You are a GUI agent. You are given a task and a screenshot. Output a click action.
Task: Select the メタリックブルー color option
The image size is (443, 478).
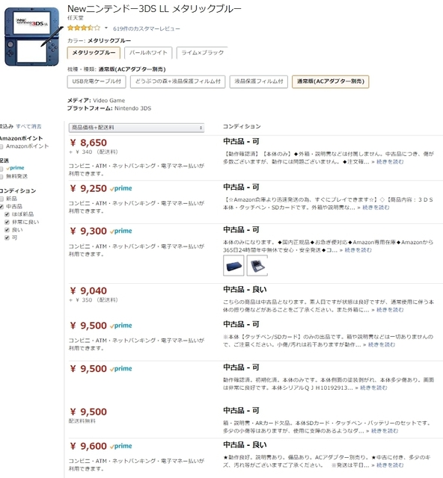(94, 53)
